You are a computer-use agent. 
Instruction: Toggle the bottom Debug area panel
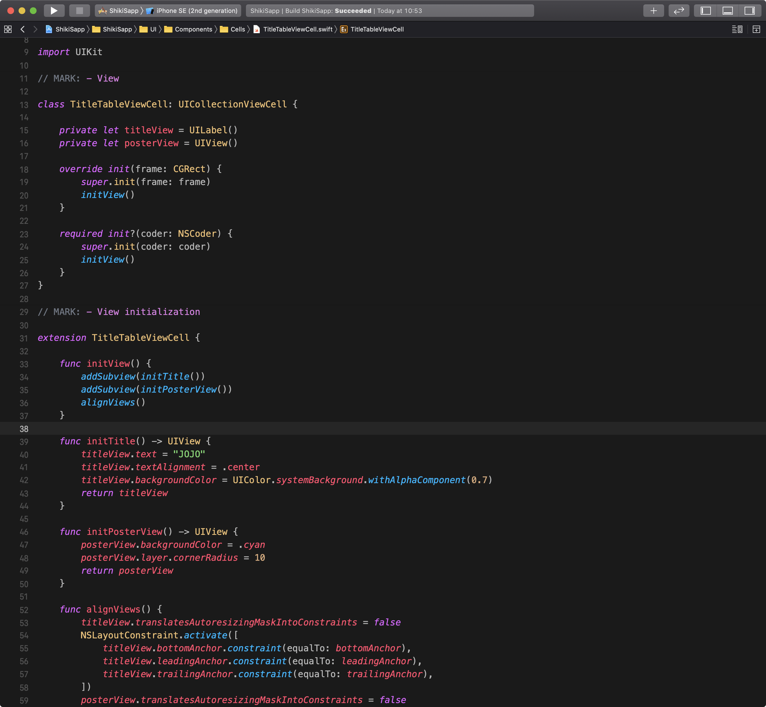click(727, 11)
